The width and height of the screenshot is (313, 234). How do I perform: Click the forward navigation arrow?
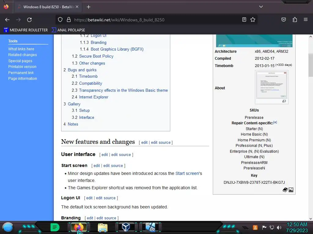18,20
